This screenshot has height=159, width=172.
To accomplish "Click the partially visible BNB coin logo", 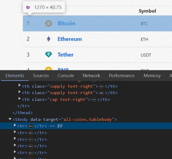I will coord(48,69).
